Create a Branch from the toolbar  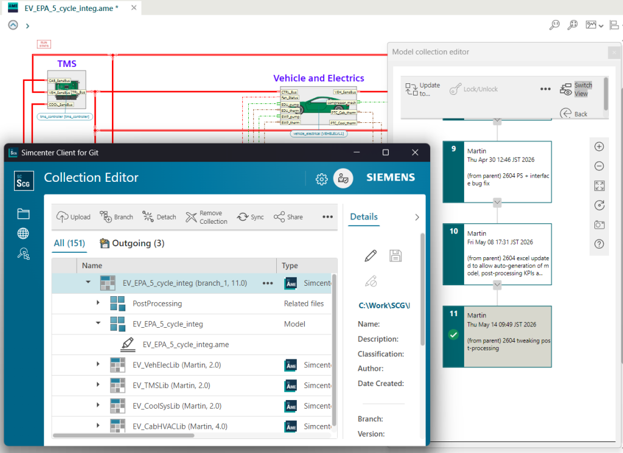(x=116, y=217)
